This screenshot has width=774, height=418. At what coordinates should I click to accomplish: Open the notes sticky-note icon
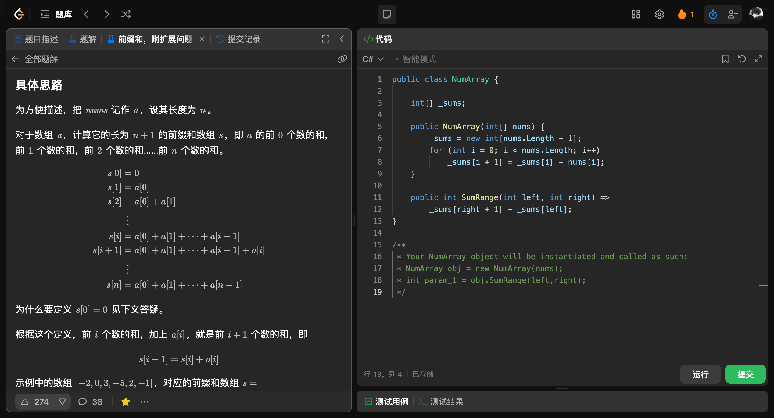387,14
